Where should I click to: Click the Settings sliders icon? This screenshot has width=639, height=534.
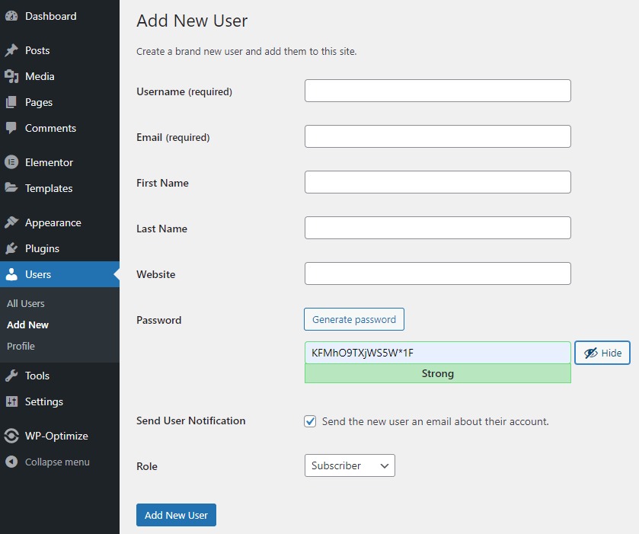coord(11,401)
